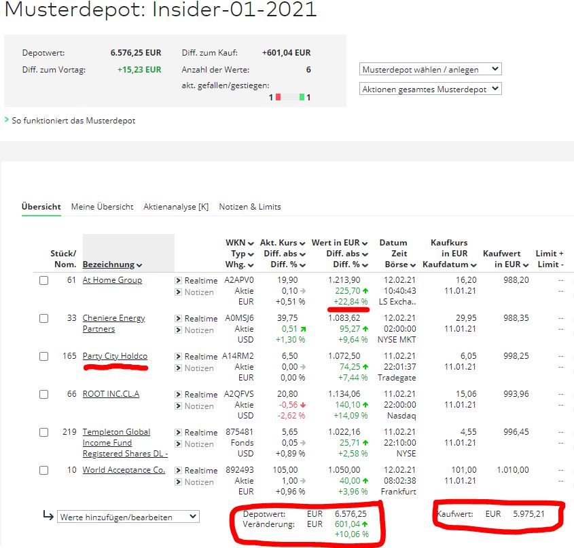Open the Templeton Global Income Fund link
Image resolution: width=574 pixels, height=548 pixels.
[125, 443]
